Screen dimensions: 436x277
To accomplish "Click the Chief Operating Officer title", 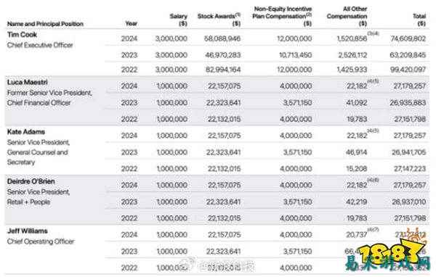I will click(41, 241).
